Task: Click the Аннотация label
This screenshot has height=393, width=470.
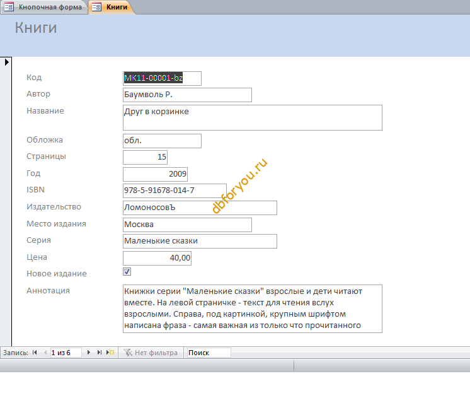Action: tap(48, 291)
